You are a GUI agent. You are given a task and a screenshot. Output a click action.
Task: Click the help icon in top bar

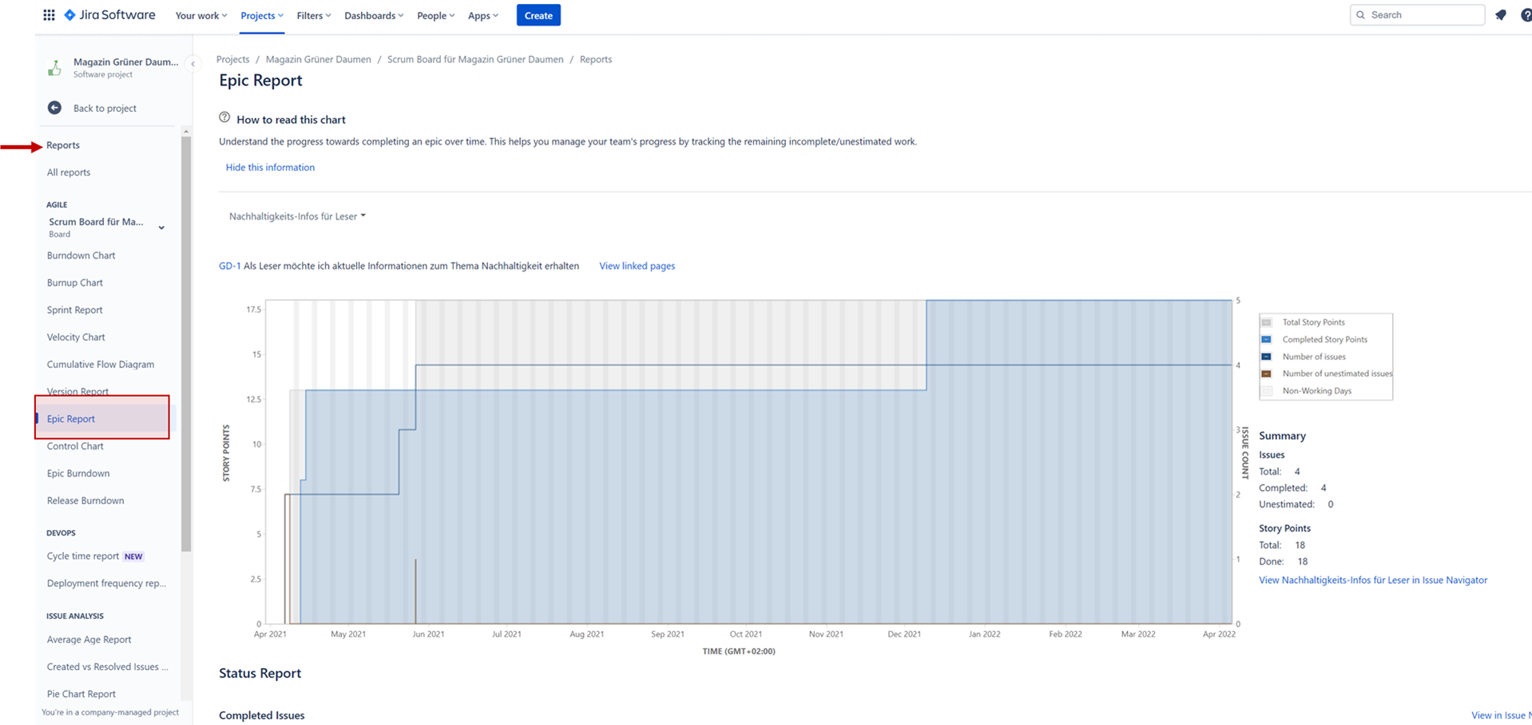point(1525,15)
